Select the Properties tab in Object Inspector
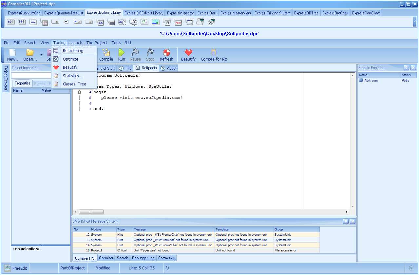419x275 pixels. (x=23, y=83)
